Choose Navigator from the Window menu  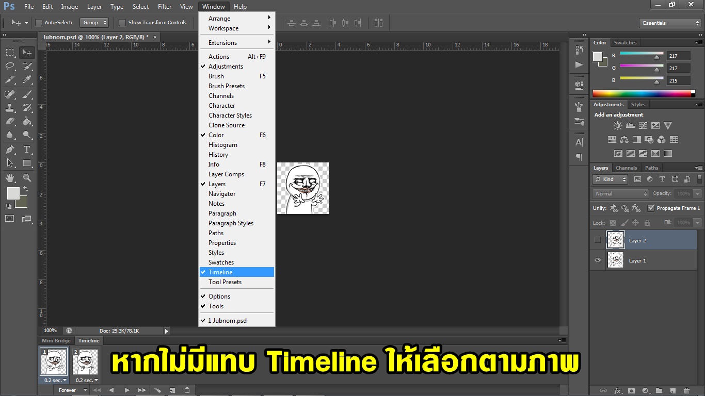tap(237, 194)
